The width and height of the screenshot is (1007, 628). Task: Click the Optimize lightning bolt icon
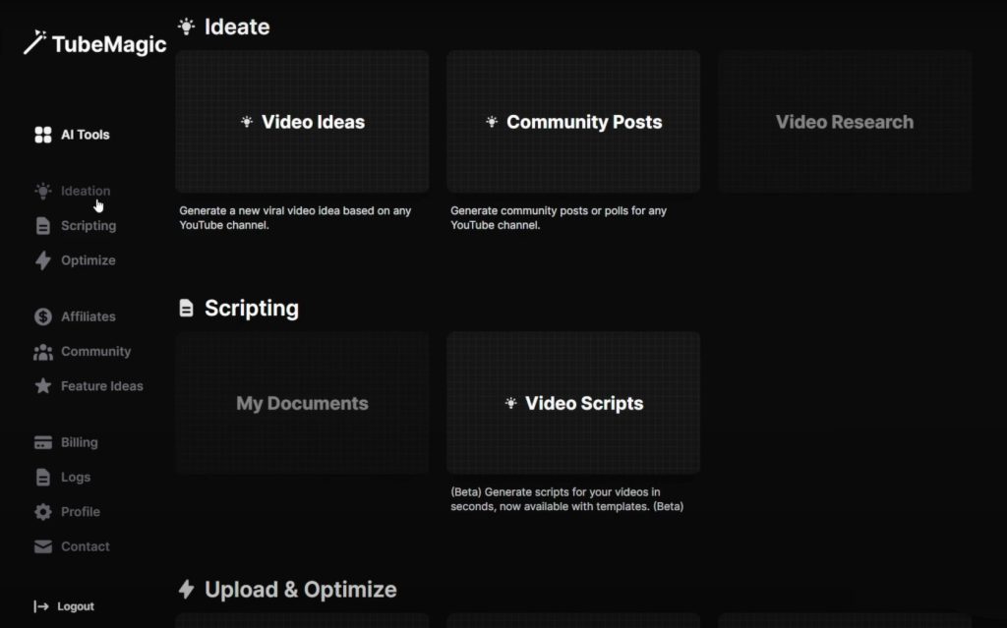[41, 260]
